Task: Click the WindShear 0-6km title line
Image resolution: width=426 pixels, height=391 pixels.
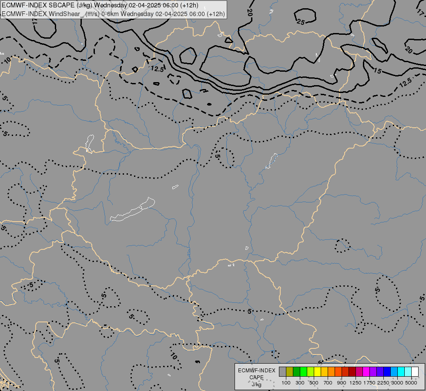Action: pyautogui.click(x=113, y=14)
